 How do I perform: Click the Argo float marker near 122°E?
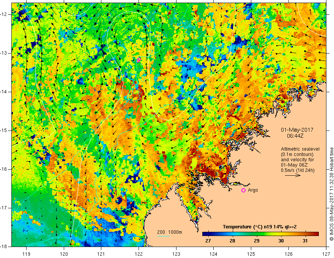[139, 60]
